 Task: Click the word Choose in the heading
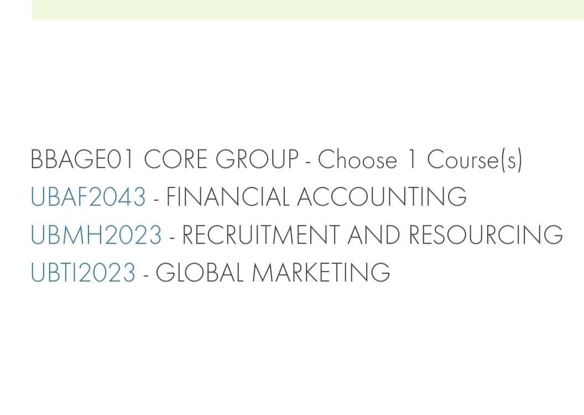point(357,160)
